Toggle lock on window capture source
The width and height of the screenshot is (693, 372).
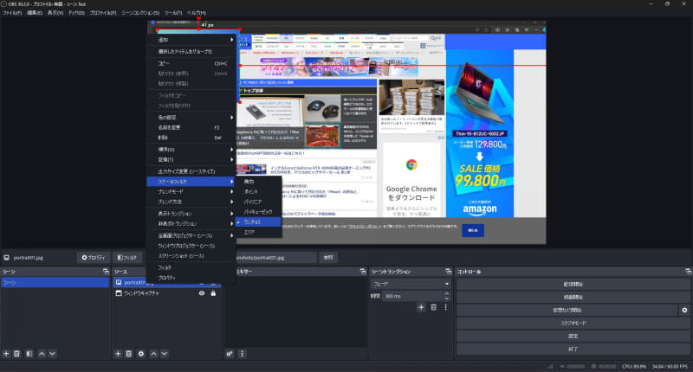pyautogui.click(x=213, y=293)
